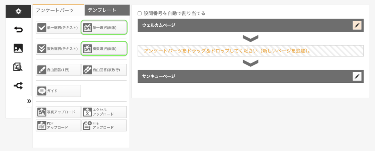375x151 pixels.
Task: Click the undo arrow icon
Action: pos(18,29)
